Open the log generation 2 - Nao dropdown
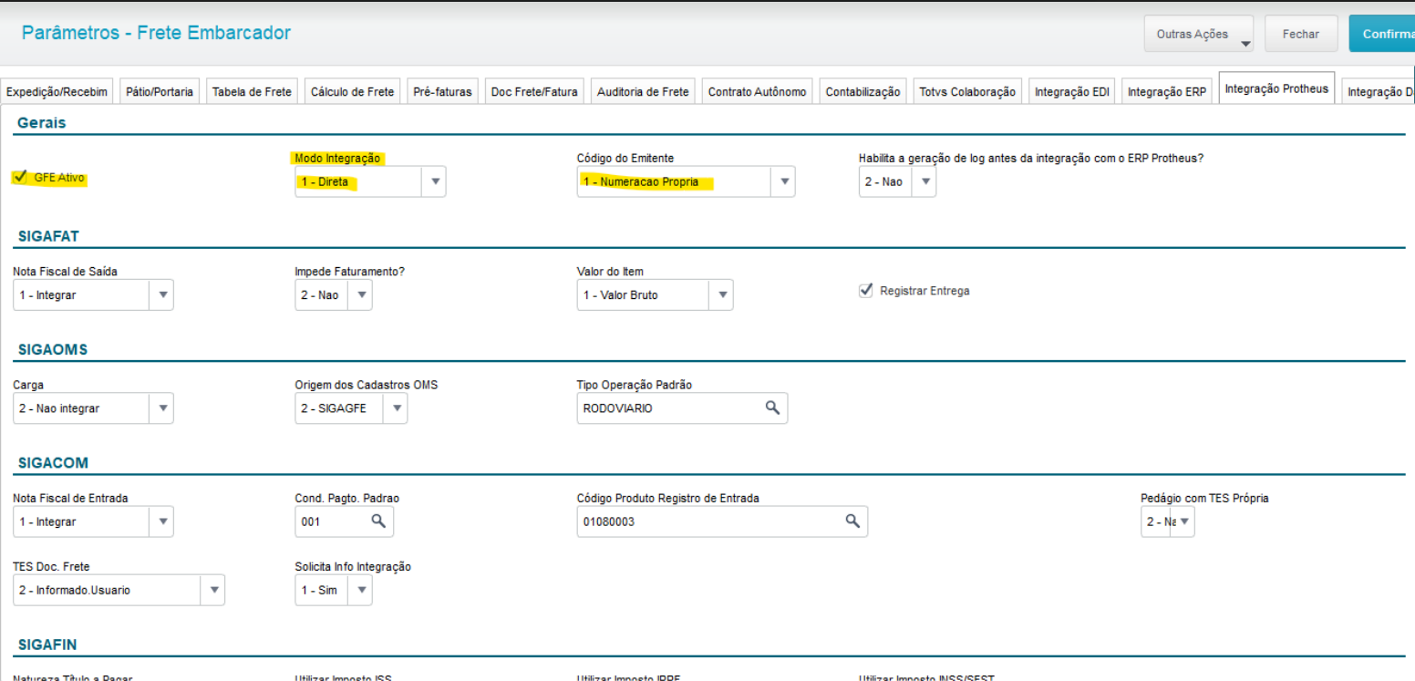1415x681 pixels. [924, 181]
